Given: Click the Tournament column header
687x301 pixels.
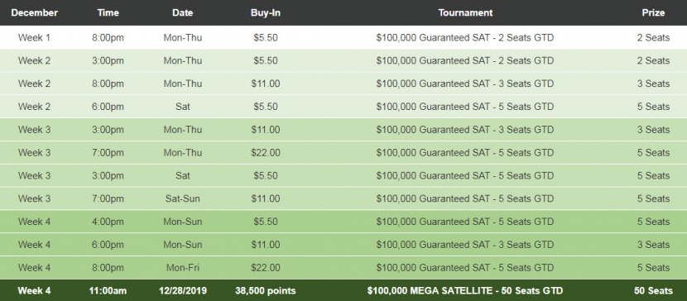Looking at the screenshot, I should pos(465,12).
